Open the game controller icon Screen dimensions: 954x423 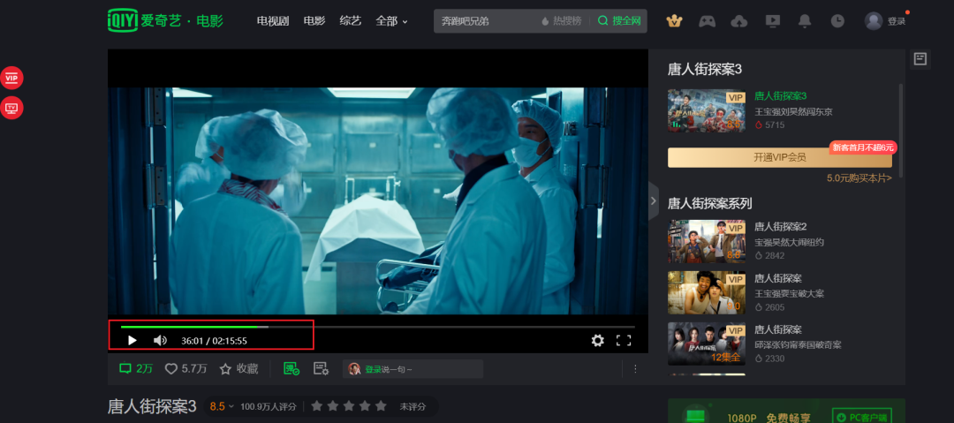[x=707, y=21]
